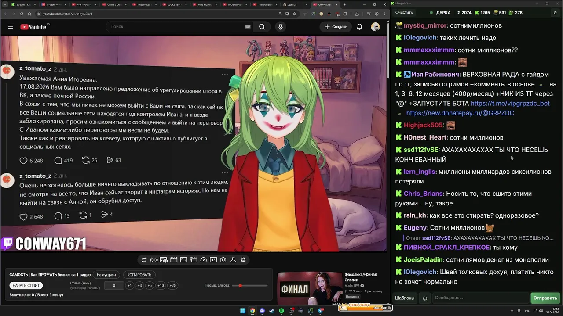Open the 'Шаблоны' templates button
The height and width of the screenshot is (316, 563).
tap(405, 298)
